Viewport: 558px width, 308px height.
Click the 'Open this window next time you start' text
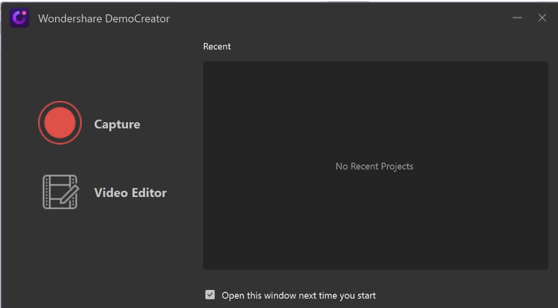(x=298, y=296)
